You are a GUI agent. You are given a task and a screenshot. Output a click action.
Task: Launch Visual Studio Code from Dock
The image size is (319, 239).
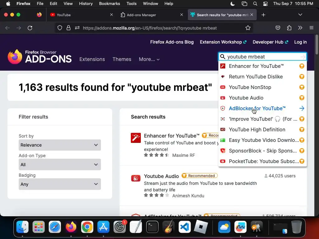pyautogui.click(x=184, y=227)
